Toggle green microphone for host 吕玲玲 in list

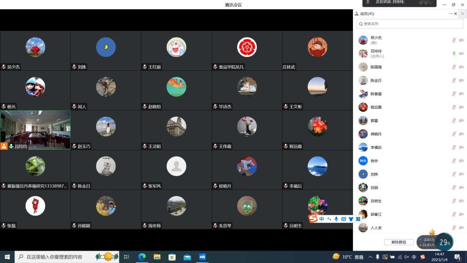click(x=454, y=53)
